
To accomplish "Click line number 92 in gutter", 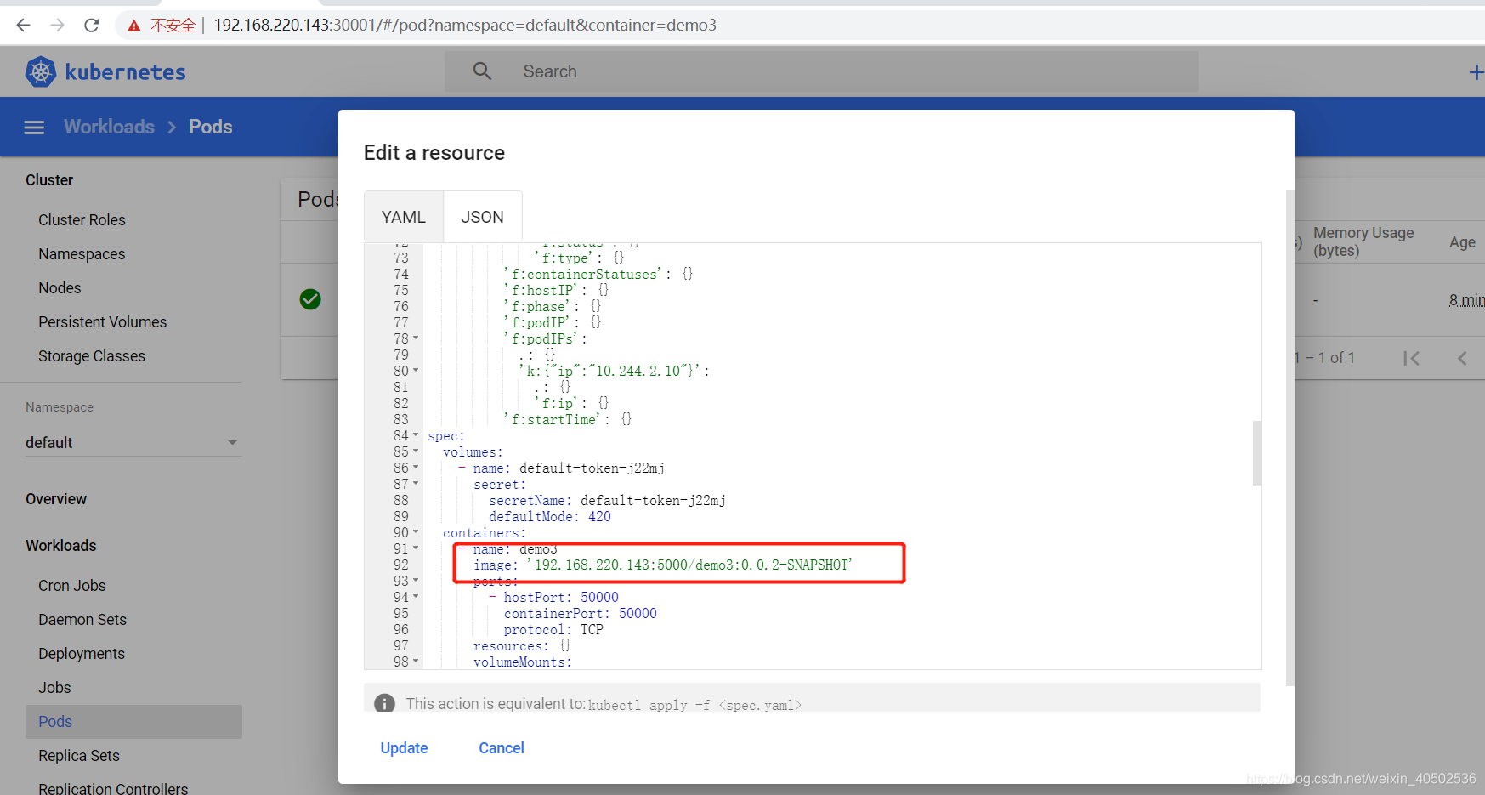I will [x=401, y=565].
